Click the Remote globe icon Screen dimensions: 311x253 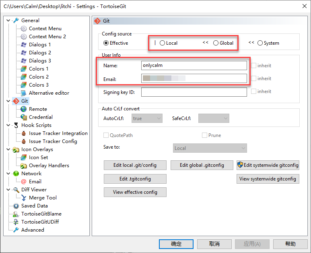[x=24, y=109]
